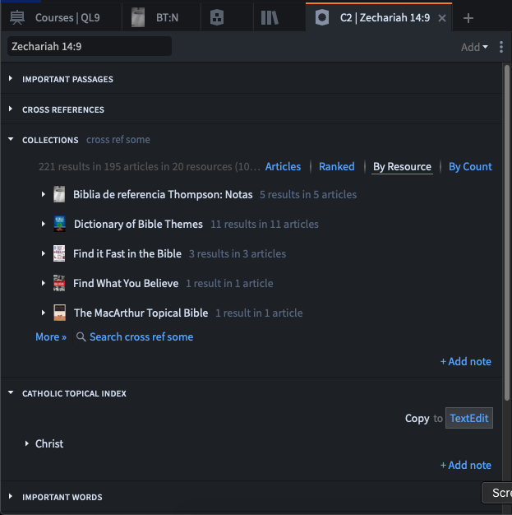Image resolution: width=512 pixels, height=515 pixels.
Task: Click the More » link under Collections
Action: [x=51, y=336]
